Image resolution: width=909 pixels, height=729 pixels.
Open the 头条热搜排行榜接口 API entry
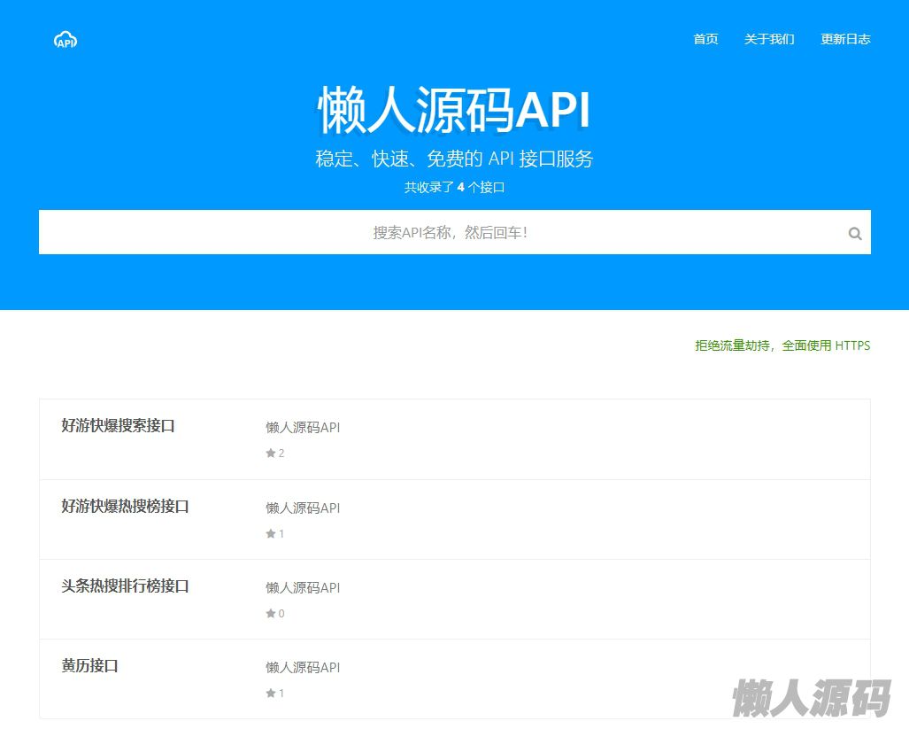pos(125,586)
